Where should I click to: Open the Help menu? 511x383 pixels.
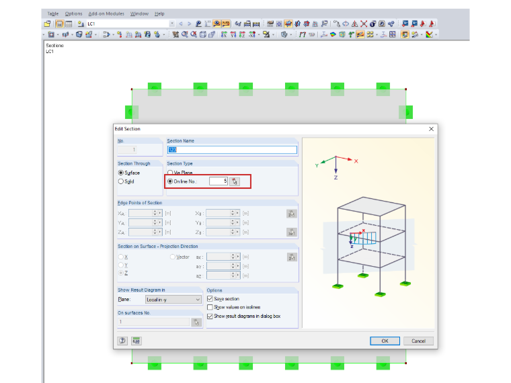(x=159, y=13)
